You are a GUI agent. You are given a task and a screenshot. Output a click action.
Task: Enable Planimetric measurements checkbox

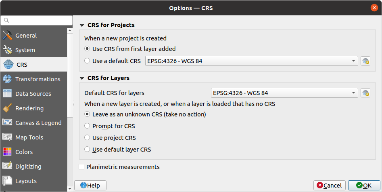(x=82, y=167)
